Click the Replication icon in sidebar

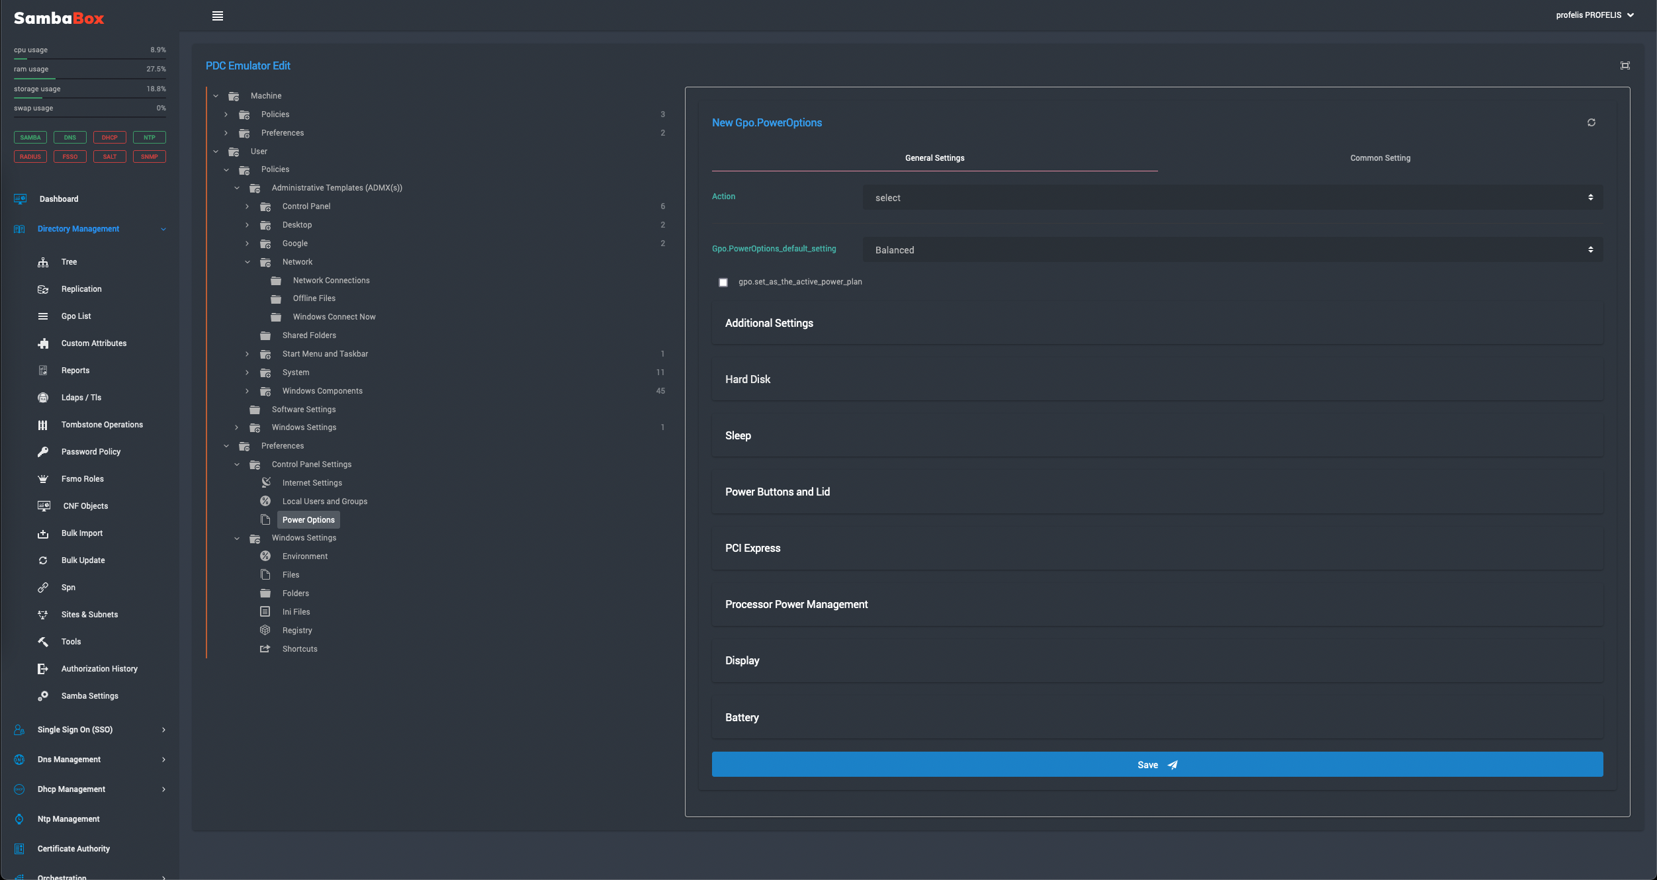click(x=43, y=289)
